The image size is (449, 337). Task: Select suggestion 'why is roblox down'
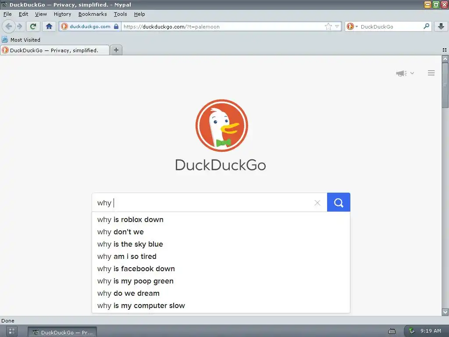click(221, 219)
